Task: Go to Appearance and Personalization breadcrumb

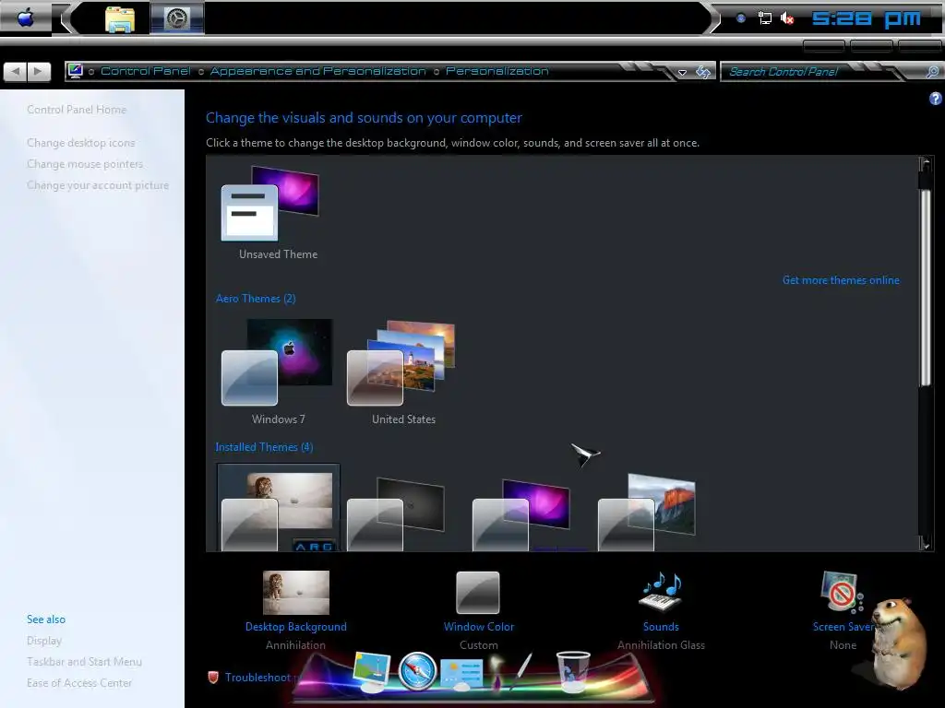Action: point(317,71)
